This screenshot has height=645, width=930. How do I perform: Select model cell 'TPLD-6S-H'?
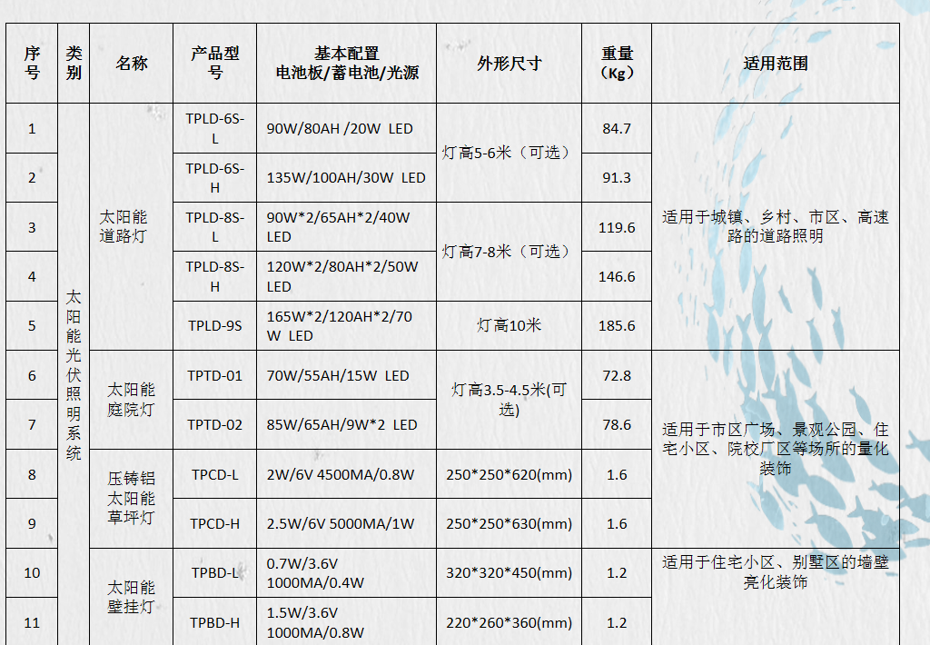click(214, 177)
